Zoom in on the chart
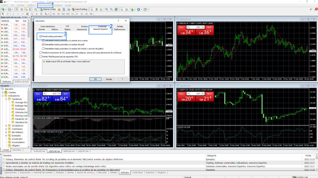 pyautogui.click(x=107, y=9)
